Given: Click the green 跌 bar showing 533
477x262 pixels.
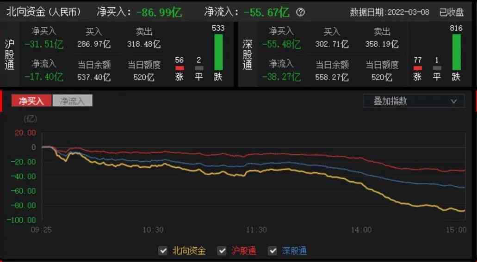Looking at the screenshot, I should click(x=218, y=52).
